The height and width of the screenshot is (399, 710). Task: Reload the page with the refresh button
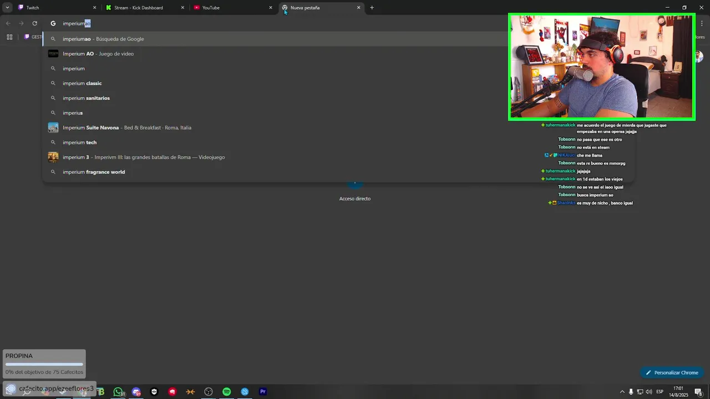pyautogui.click(x=34, y=23)
